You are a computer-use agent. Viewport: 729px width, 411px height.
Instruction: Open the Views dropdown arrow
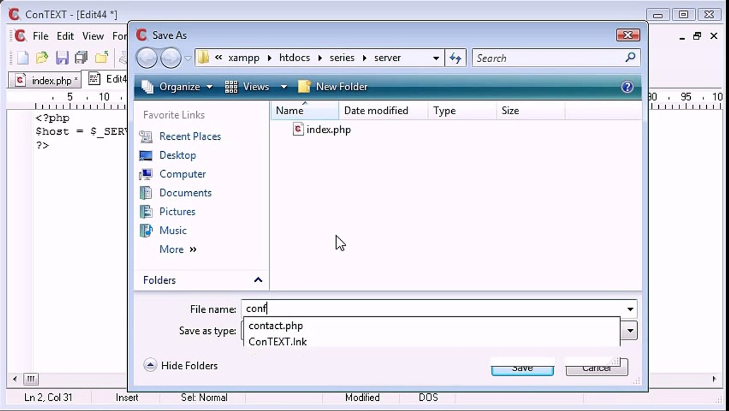283,87
